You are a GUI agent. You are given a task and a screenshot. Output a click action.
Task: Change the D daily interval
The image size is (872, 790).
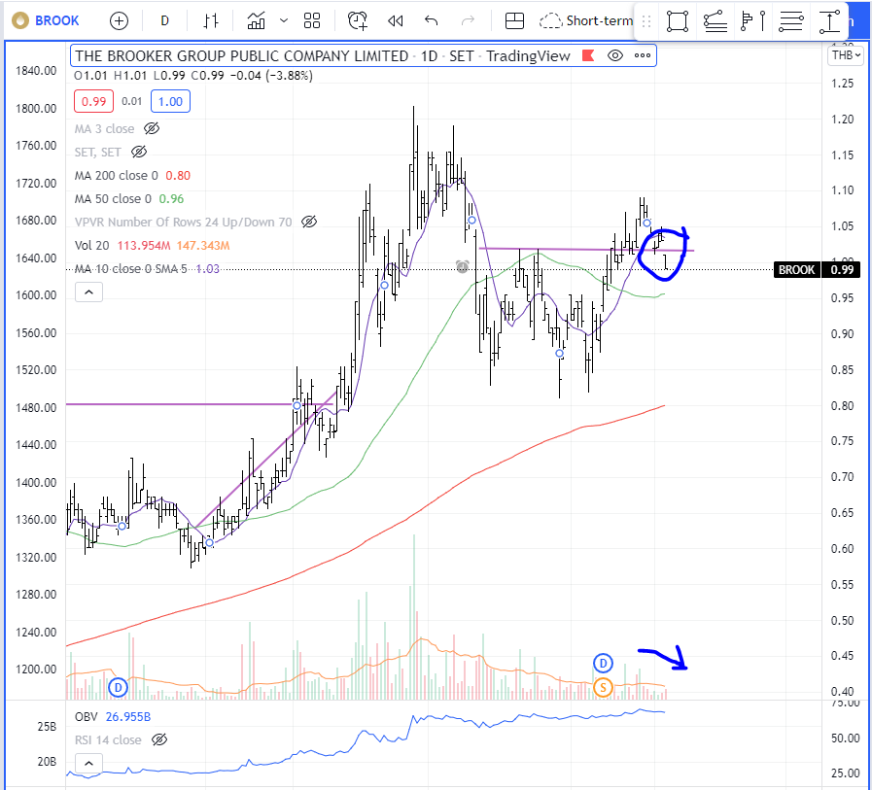pos(164,21)
